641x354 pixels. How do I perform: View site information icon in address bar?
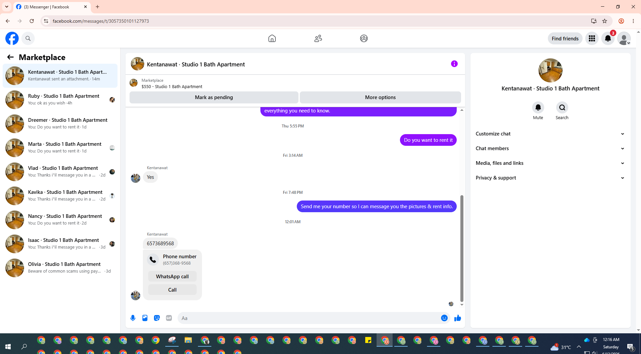click(x=46, y=21)
